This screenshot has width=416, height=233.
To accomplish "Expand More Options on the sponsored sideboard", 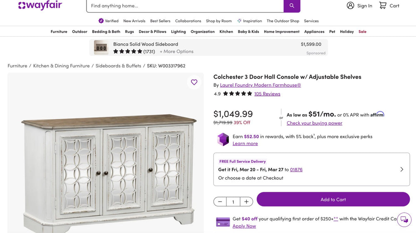I will pos(176,52).
